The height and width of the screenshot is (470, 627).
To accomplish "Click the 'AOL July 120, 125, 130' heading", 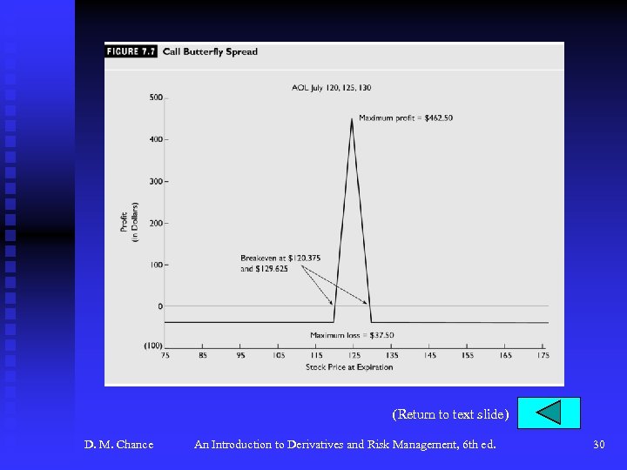I will 331,88.
